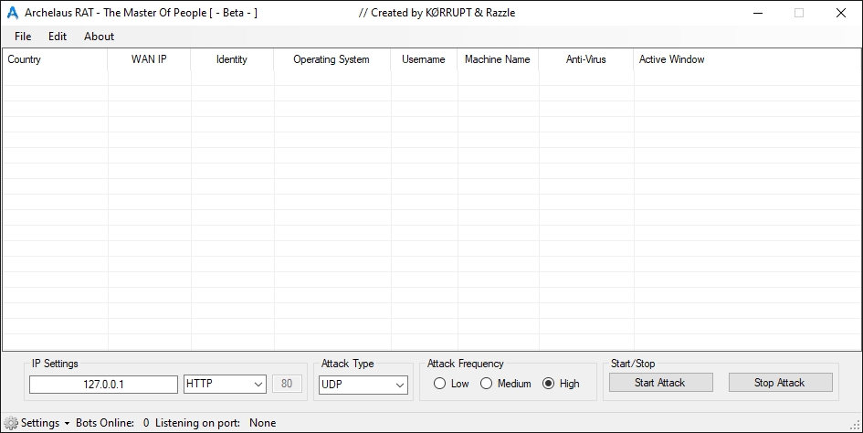The width and height of the screenshot is (863, 433).
Task: Open the File menu
Action: pos(23,37)
